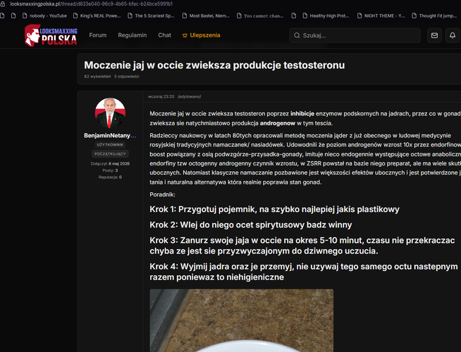Image resolution: width=461 pixels, height=352 pixels.
Task: Click the '82 wyświetleń' view count
Action: [x=97, y=76]
